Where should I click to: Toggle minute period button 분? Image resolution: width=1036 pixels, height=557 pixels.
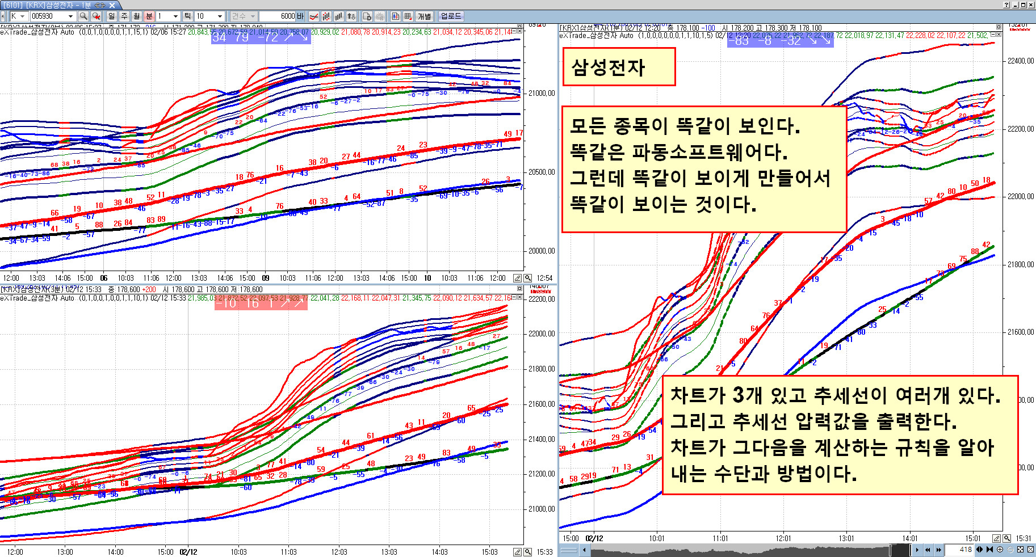(149, 16)
